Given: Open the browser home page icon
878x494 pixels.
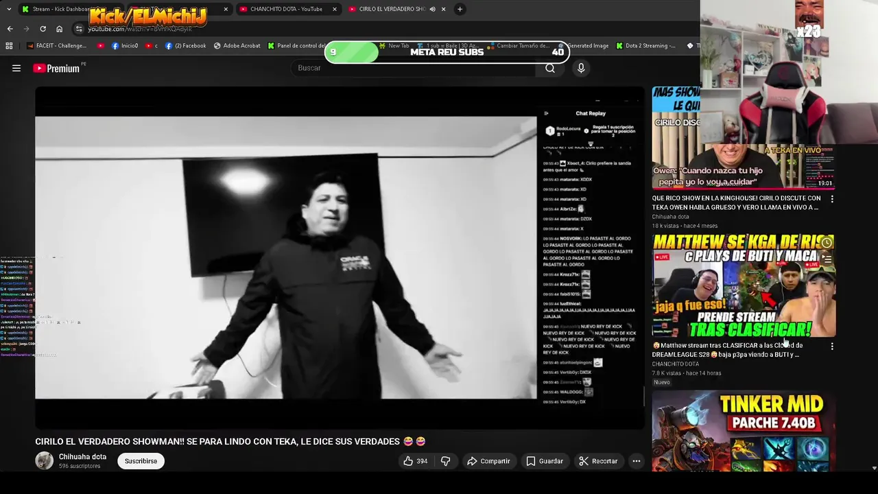Looking at the screenshot, I should click(x=59, y=29).
